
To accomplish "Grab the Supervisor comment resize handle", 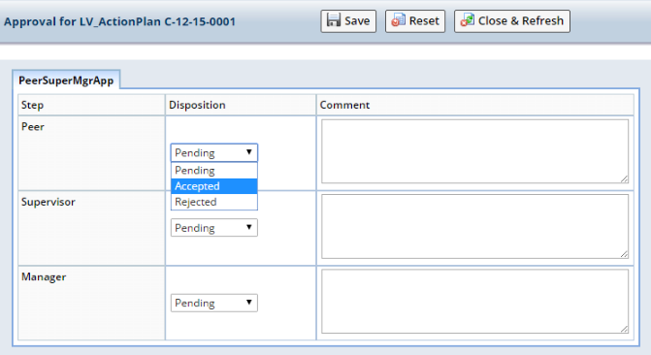I will pos(624,254).
